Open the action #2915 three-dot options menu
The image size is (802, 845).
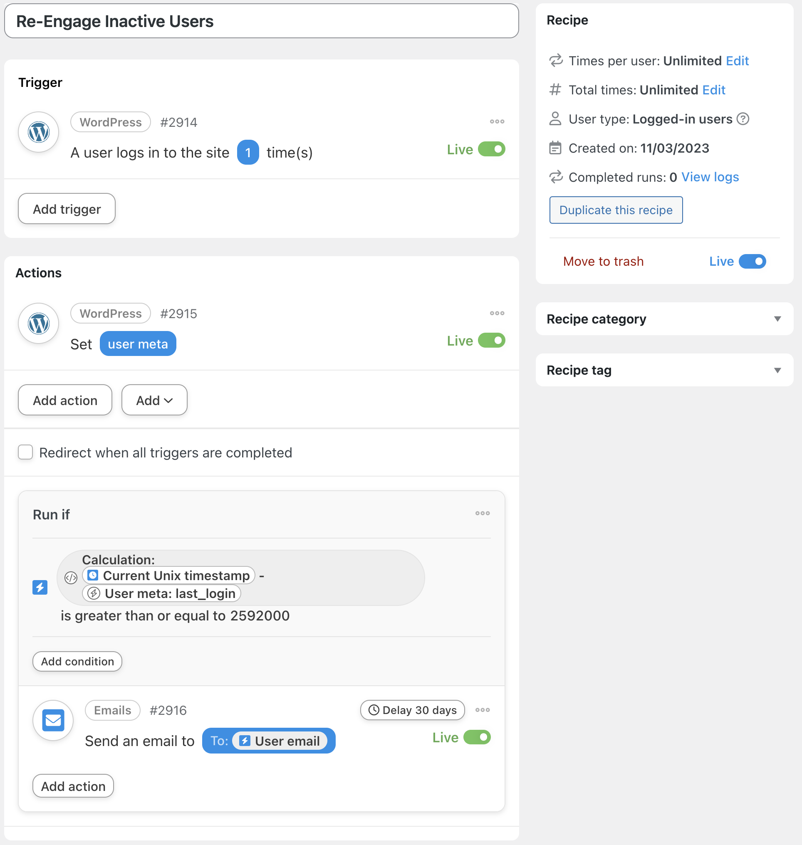[x=497, y=313]
